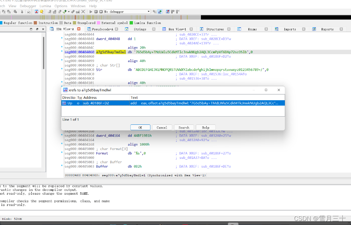Screen dimensions: 351x225
Task: Sort xrefs by the Text column header
Action: click(x=207, y=97)
